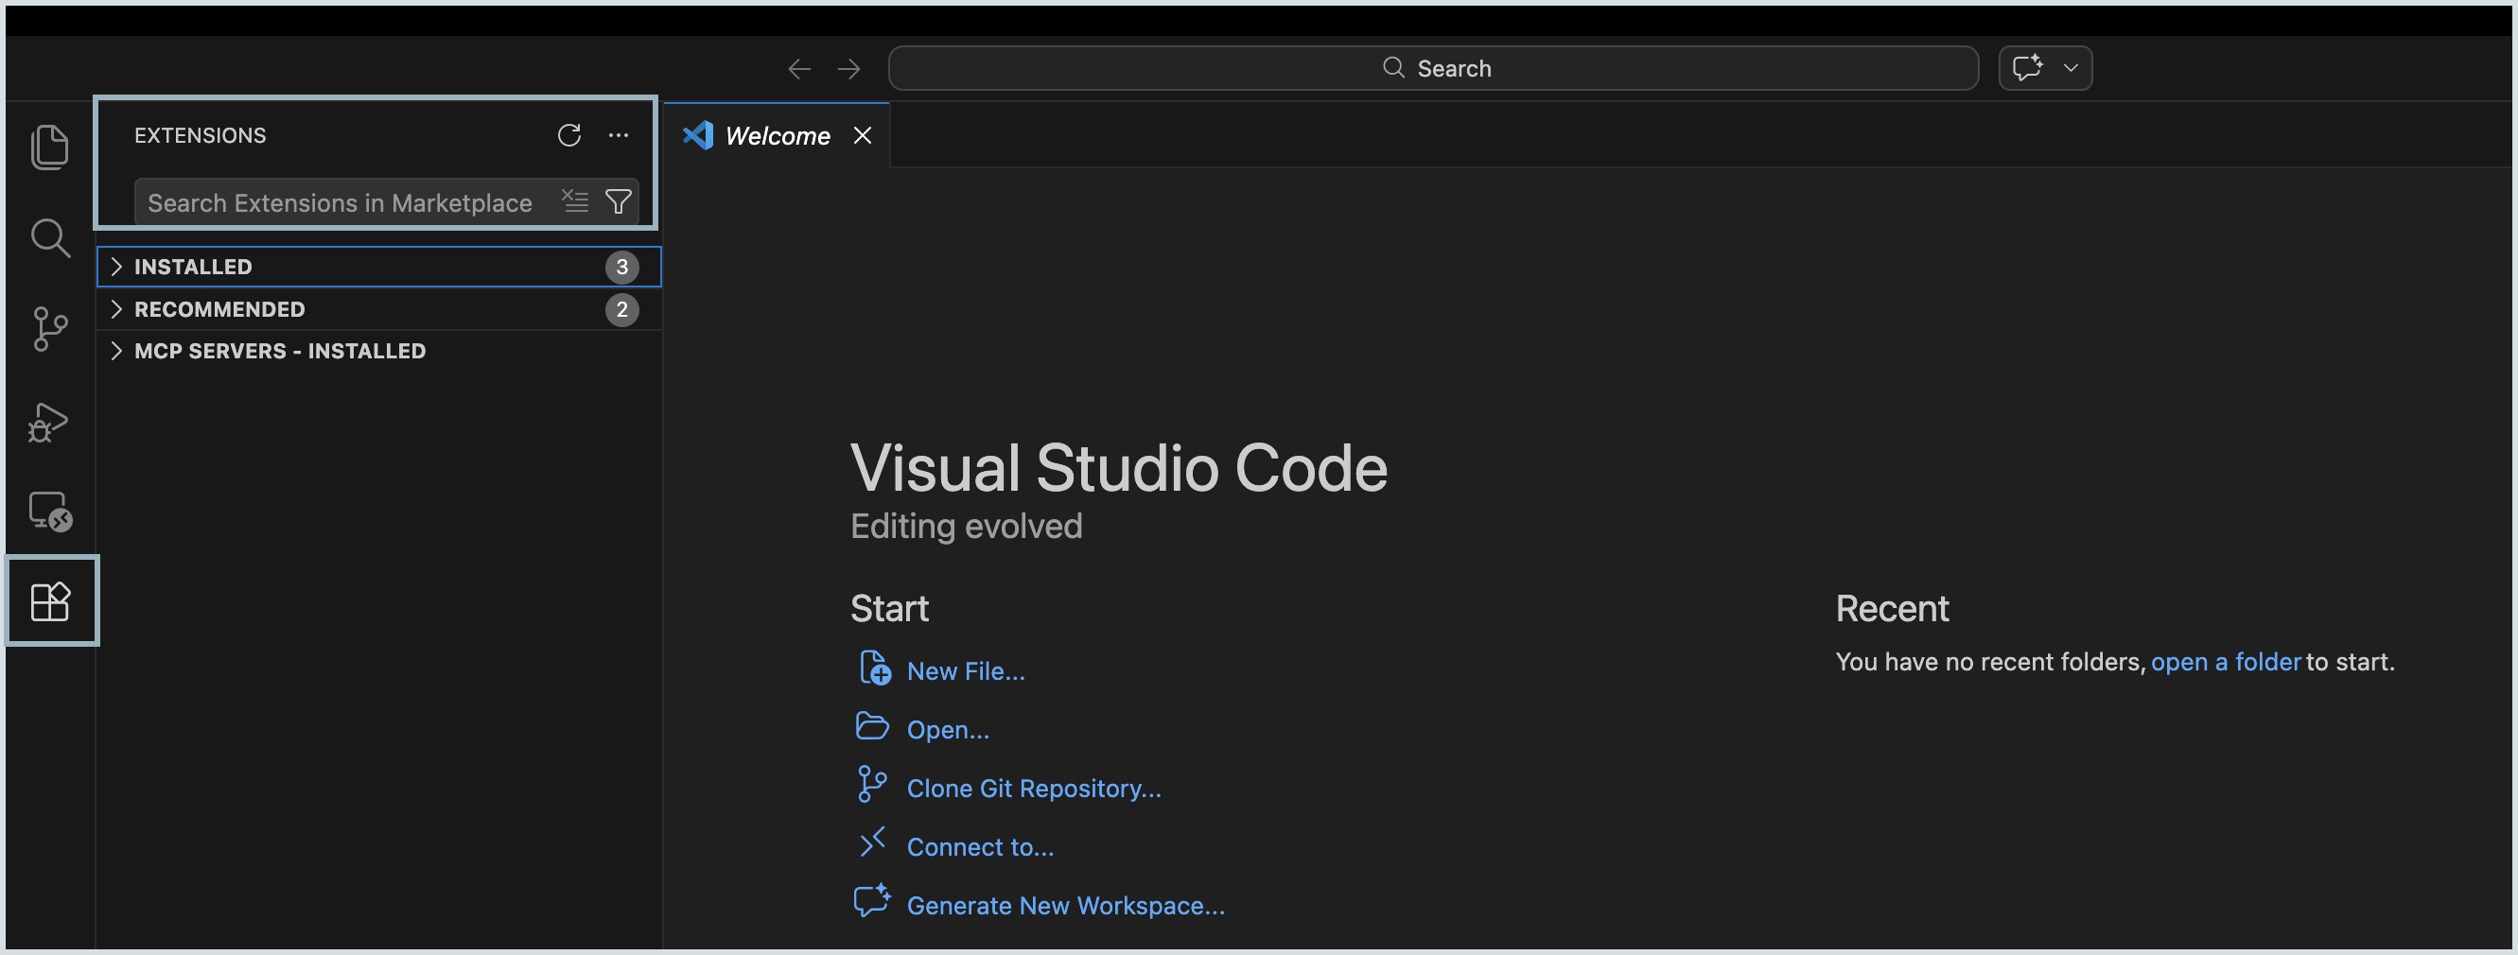Click the 'Visual Studio Code' heading
The height and width of the screenshot is (955, 2518).
click(1118, 467)
